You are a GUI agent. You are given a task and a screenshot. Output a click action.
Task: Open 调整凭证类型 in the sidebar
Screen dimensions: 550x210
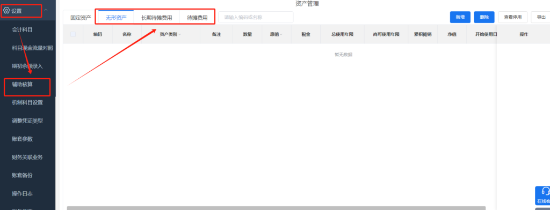[x=27, y=121]
